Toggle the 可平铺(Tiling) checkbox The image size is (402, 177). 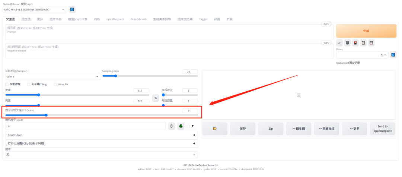(x=29, y=84)
